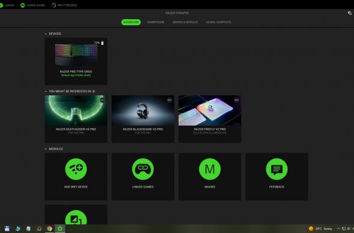View the Razer BlackShark V3 Pro promo image
354x233 pixels.
coord(143,110)
